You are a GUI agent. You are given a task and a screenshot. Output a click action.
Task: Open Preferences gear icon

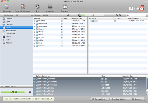pyautogui.click(x=6, y=7)
